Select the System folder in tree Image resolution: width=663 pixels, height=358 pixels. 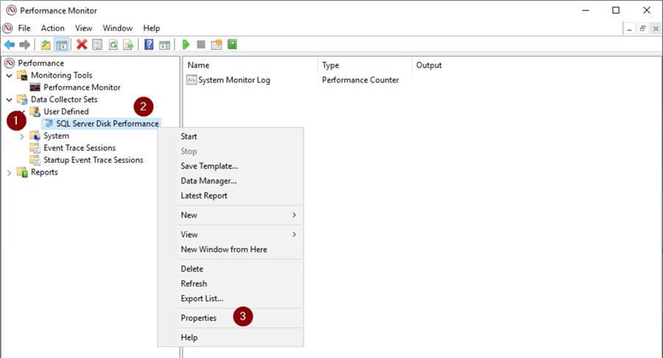pyautogui.click(x=56, y=136)
